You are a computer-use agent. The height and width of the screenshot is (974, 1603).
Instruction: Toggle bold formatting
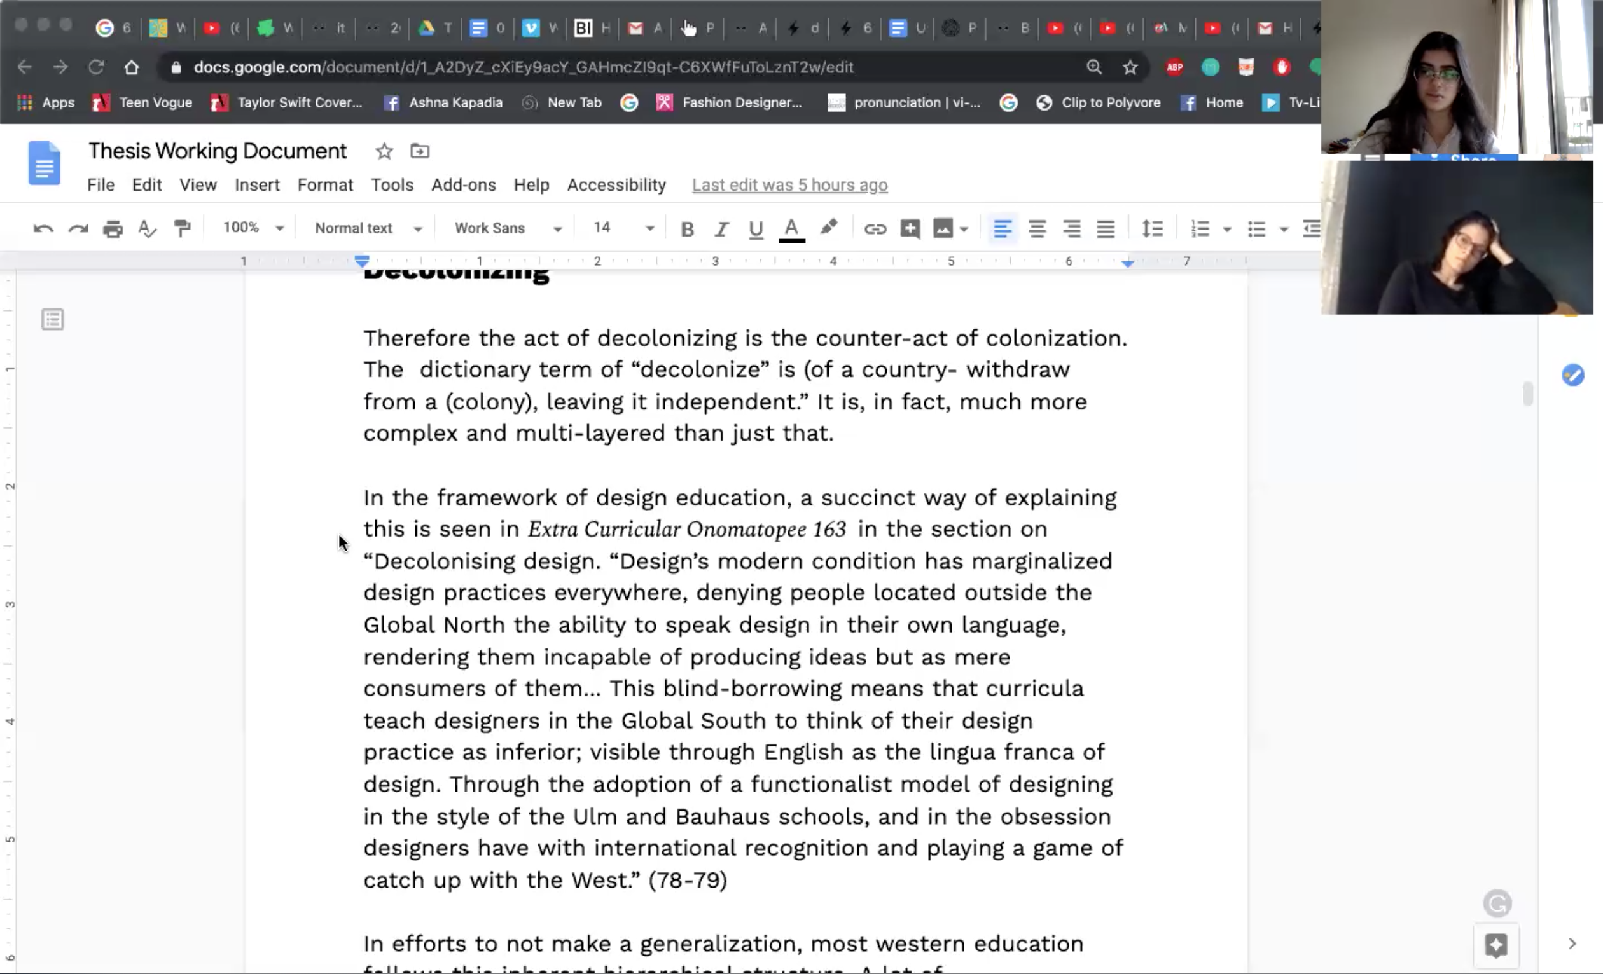[x=687, y=229]
